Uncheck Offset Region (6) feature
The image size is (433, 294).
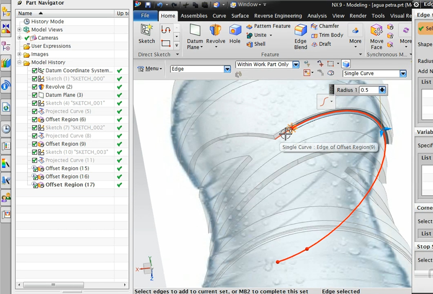(x=35, y=120)
